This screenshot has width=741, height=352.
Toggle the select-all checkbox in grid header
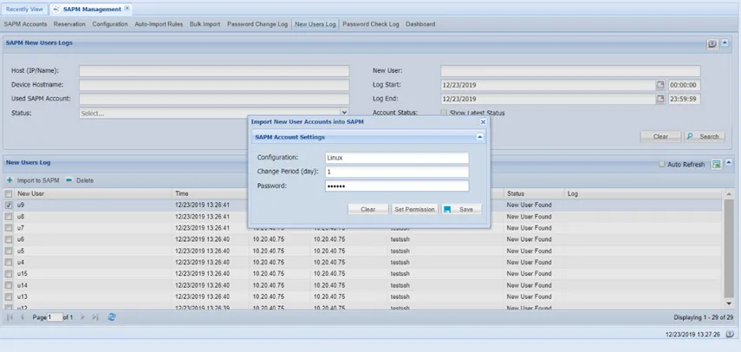pyautogui.click(x=9, y=193)
